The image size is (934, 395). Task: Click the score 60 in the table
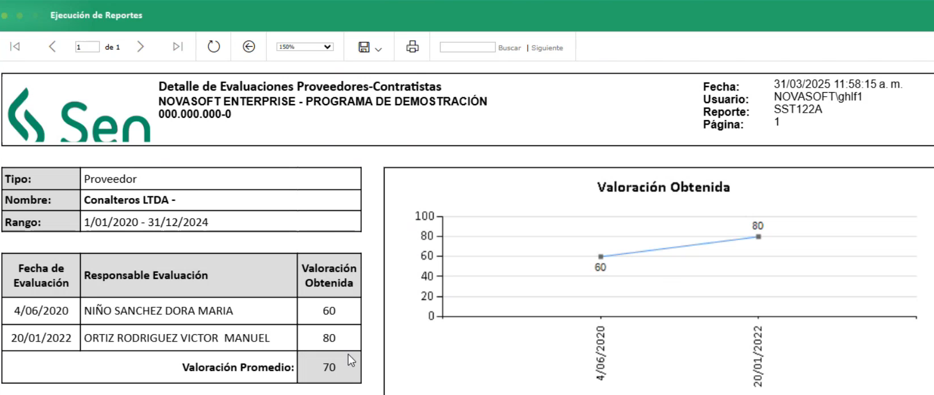(x=329, y=311)
